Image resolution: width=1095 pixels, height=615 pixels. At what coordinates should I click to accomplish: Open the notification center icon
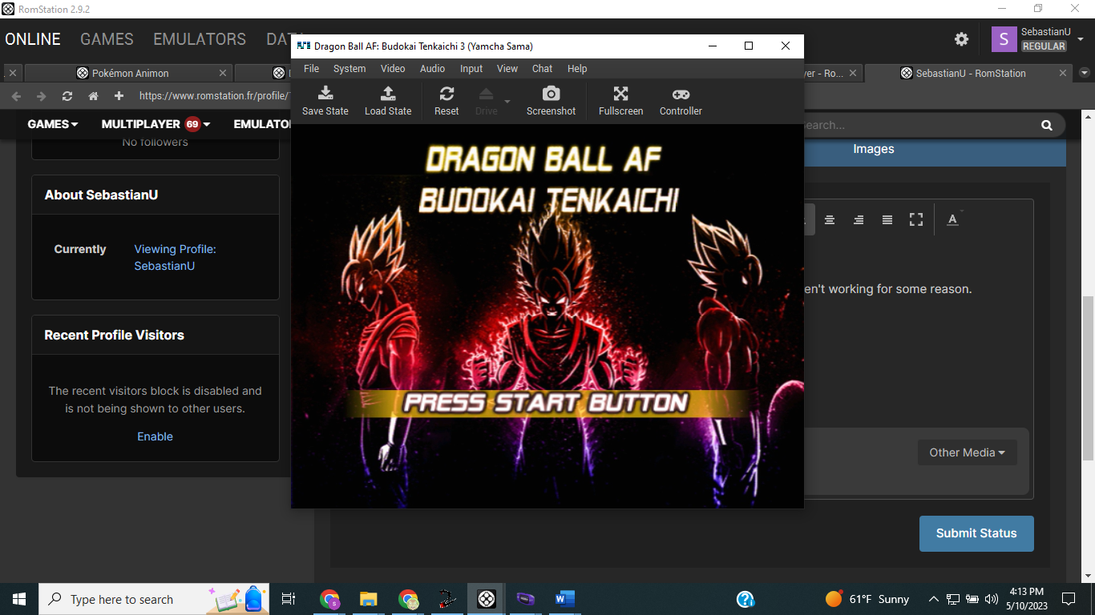click(1068, 599)
